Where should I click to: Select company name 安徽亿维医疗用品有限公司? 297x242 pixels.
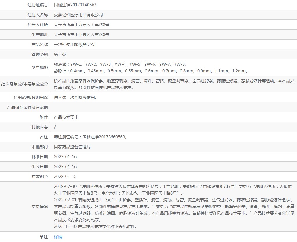point(79,15)
